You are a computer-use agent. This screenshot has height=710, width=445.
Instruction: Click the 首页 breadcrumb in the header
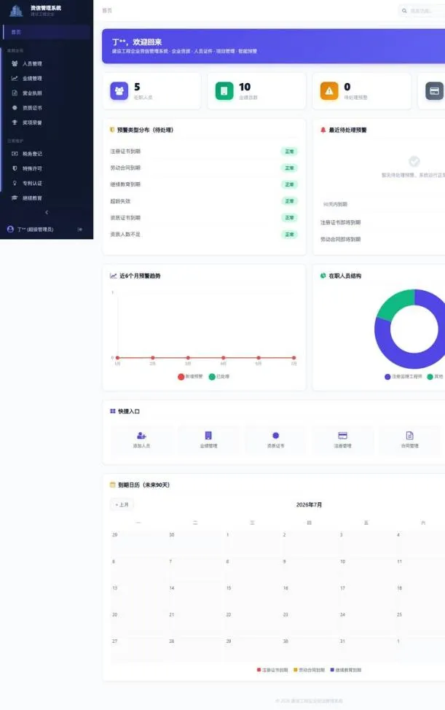pos(107,10)
